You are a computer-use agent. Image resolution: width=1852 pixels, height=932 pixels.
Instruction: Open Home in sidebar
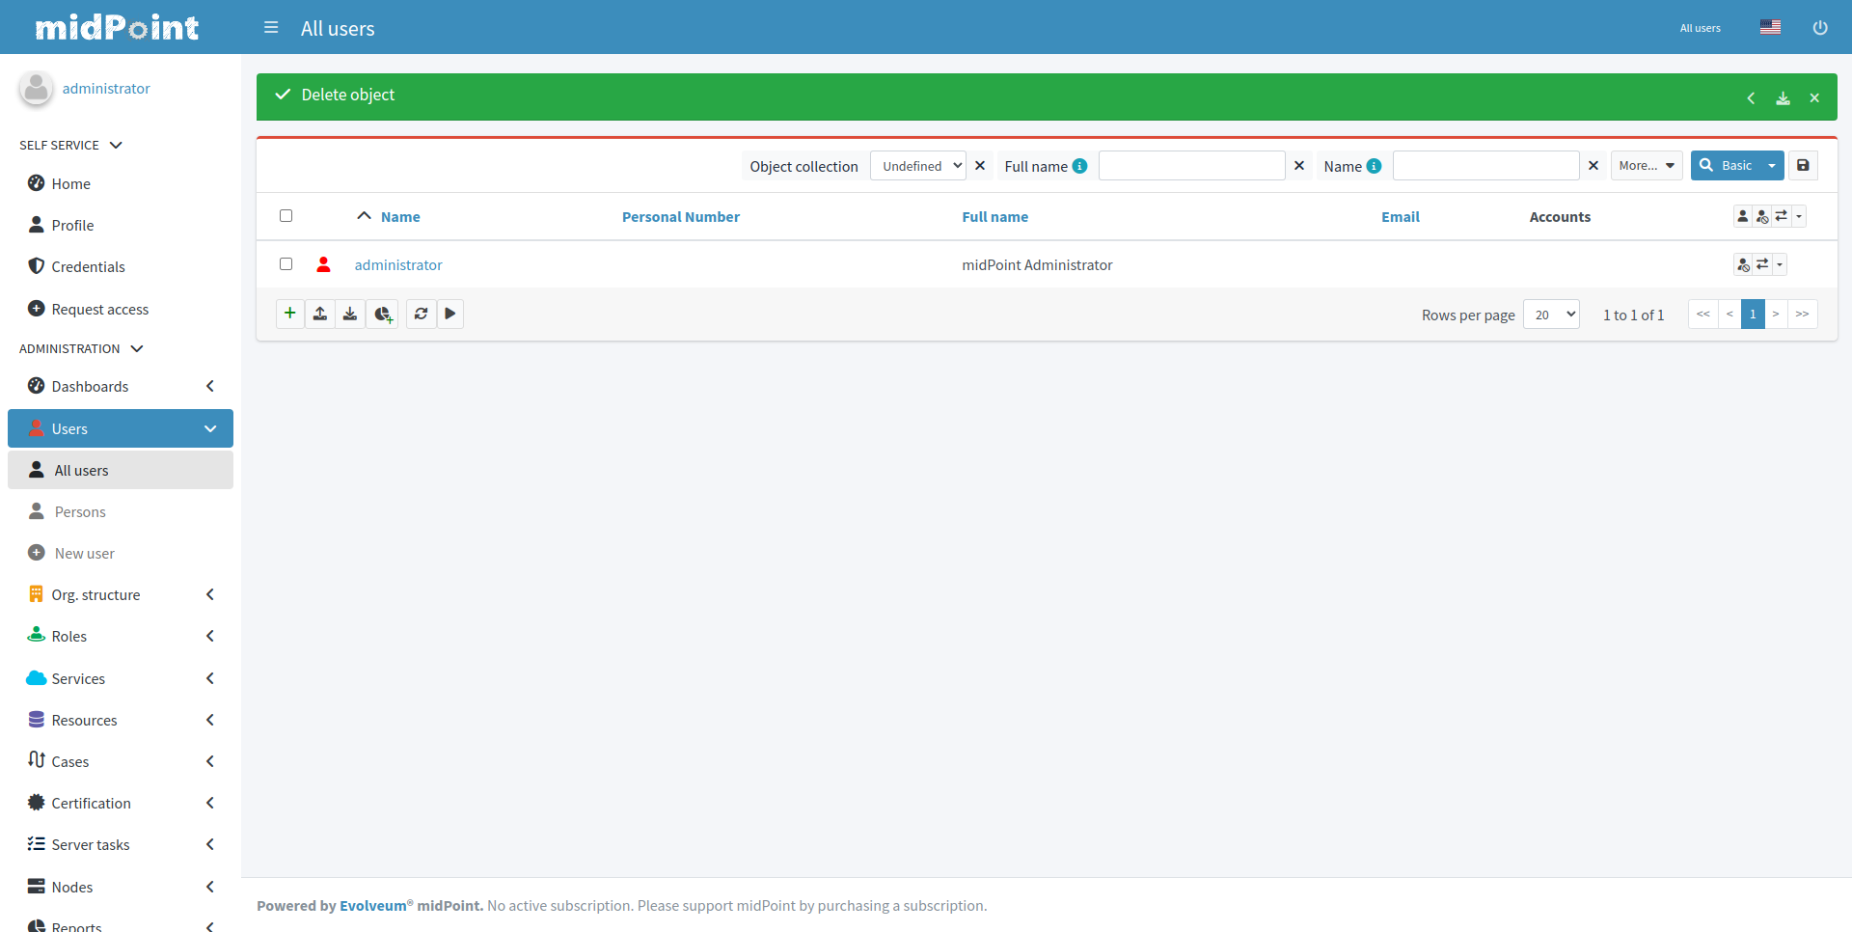(x=121, y=183)
